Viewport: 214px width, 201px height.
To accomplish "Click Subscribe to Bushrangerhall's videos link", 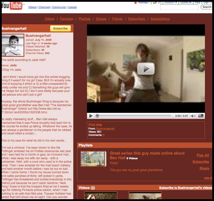I will point(185,187).
